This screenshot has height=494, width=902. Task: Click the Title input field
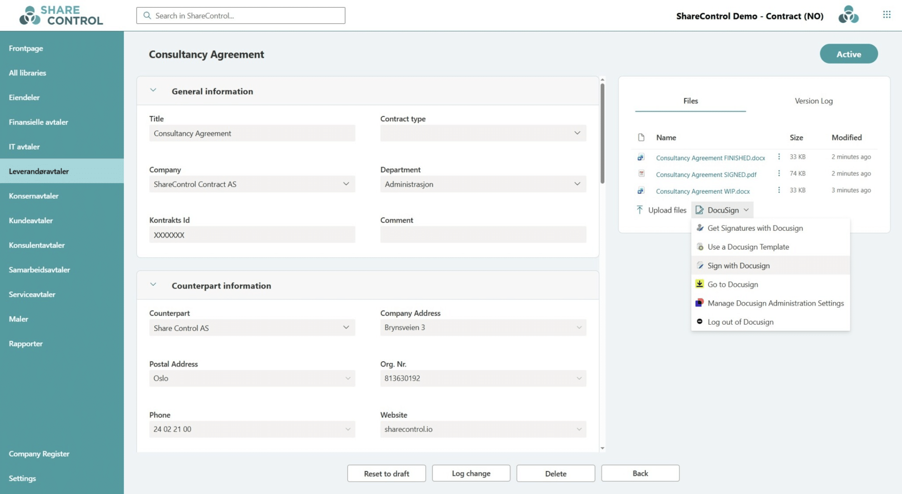[x=252, y=133]
